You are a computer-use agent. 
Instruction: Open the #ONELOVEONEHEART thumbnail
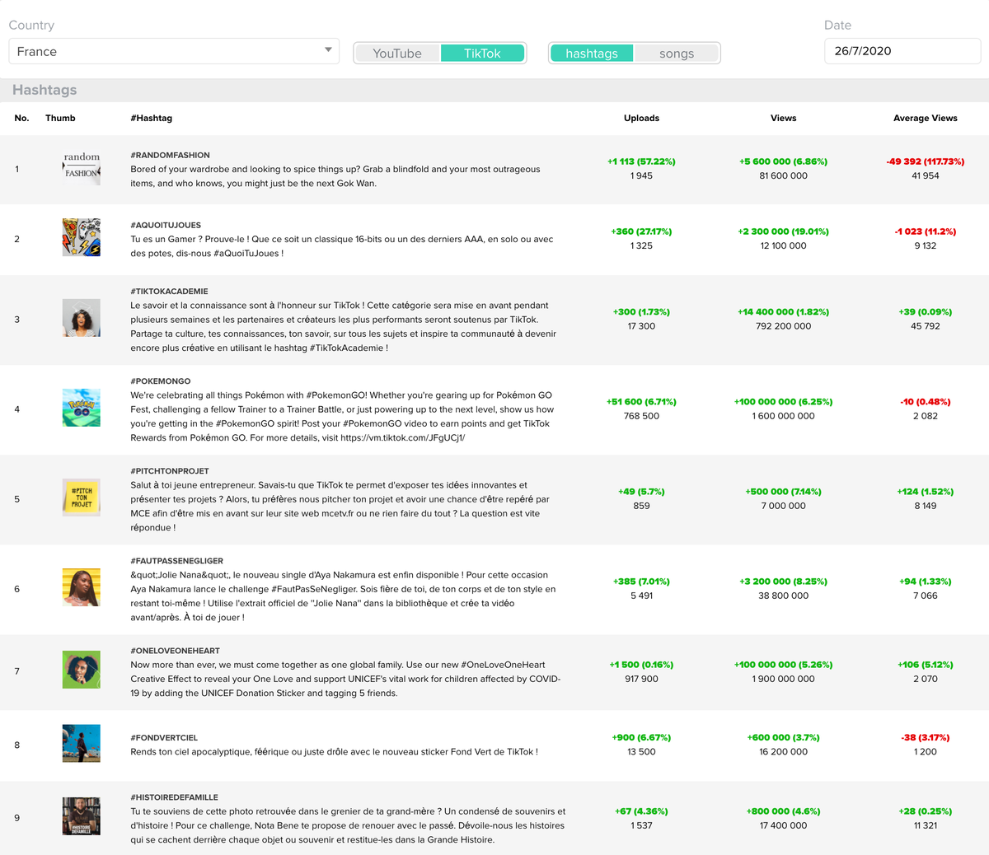[82, 670]
